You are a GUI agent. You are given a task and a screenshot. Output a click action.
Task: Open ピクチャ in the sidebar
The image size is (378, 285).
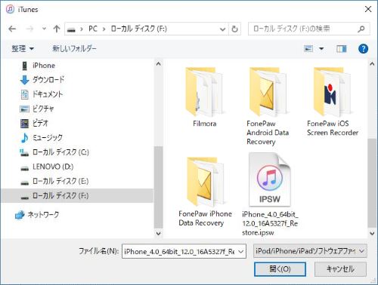(43, 109)
